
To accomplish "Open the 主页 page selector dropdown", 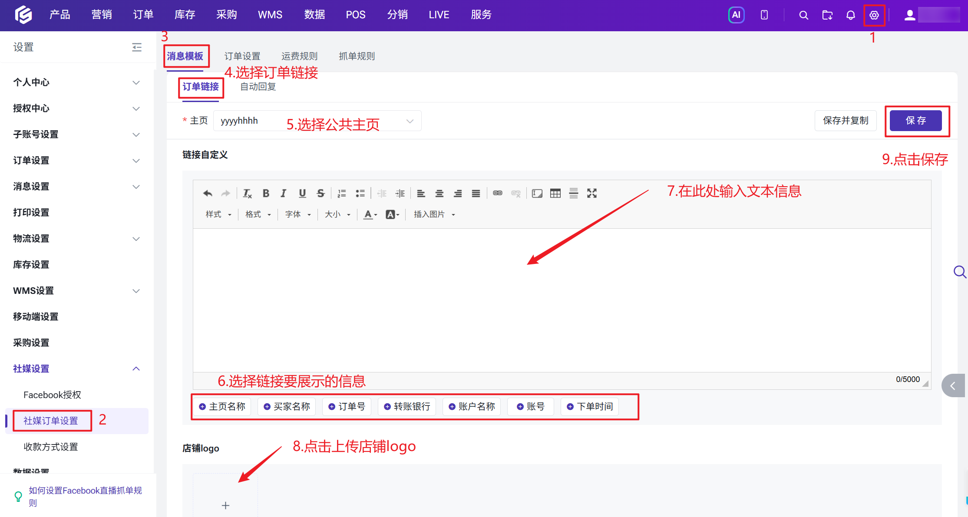I will 317,121.
